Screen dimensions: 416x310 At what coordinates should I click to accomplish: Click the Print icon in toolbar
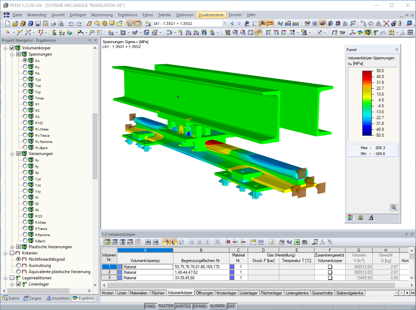53,24
